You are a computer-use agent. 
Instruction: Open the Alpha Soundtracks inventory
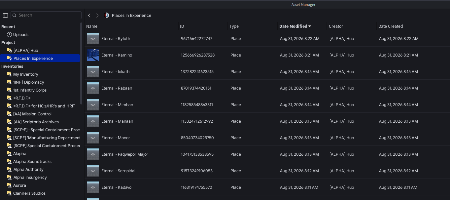[x=32, y=161]
